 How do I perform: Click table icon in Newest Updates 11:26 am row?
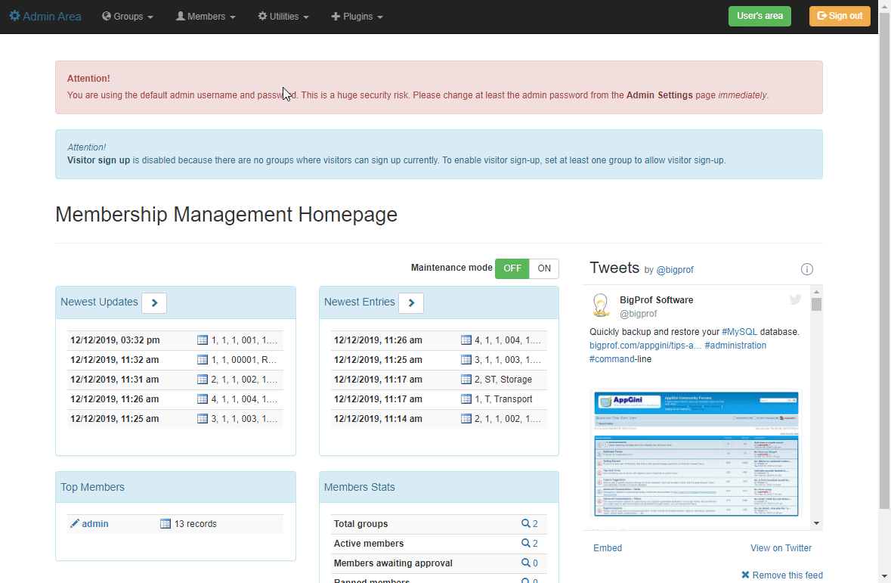coord(203,398)
